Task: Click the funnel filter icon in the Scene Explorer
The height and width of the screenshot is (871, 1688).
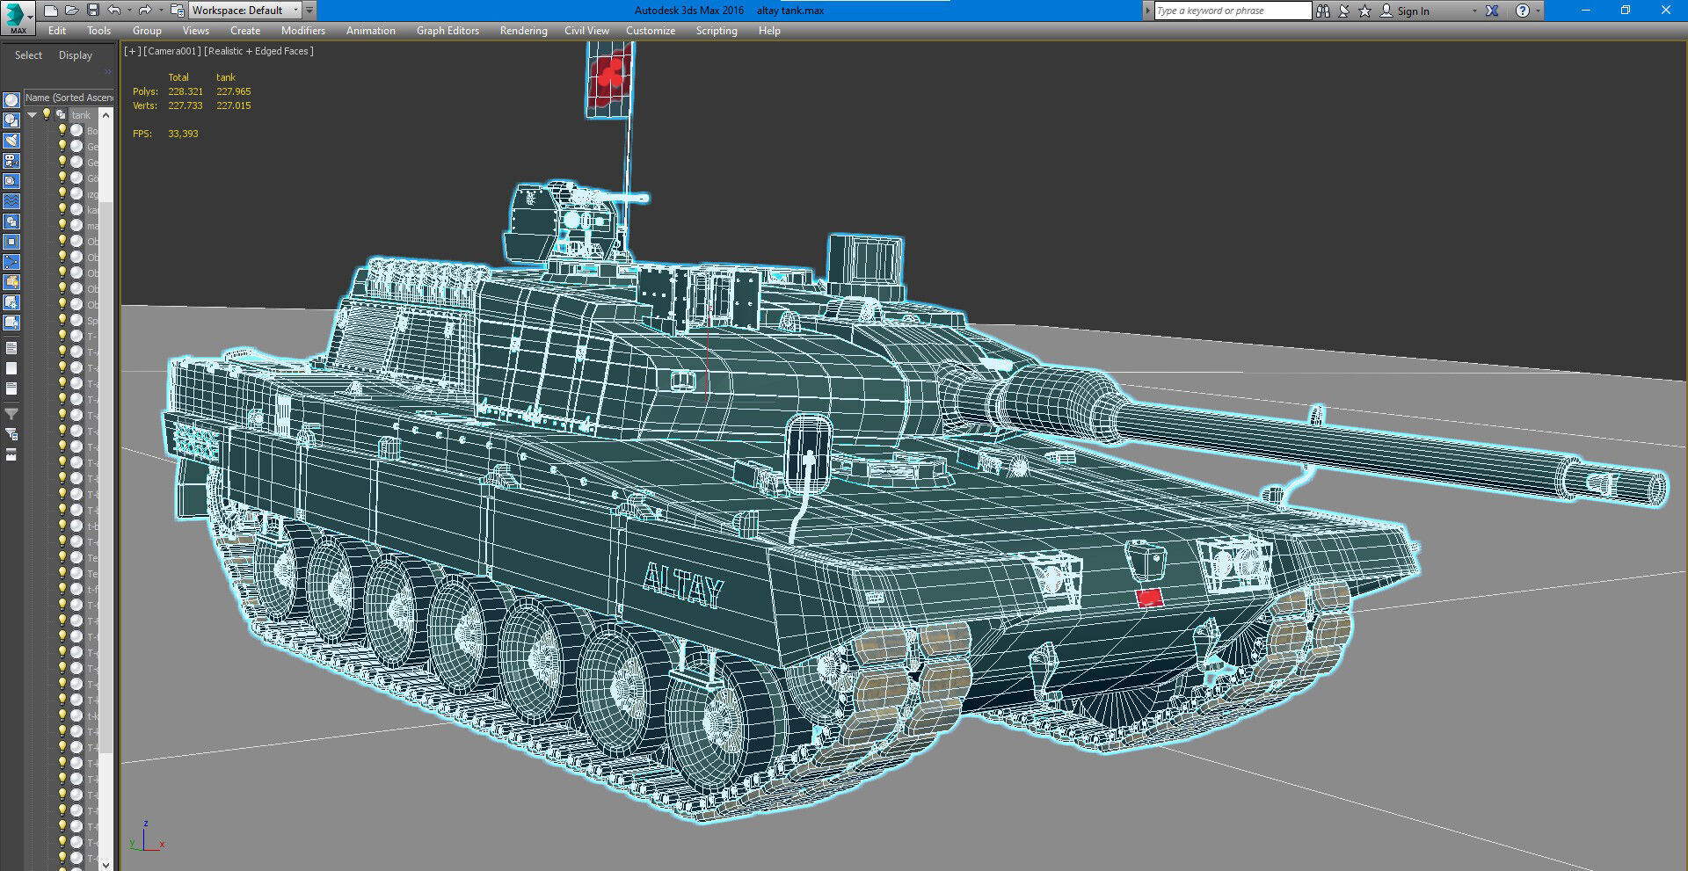Action: 11,414
